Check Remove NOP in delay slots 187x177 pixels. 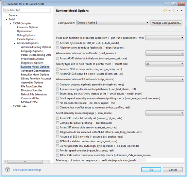coord(57,69)
